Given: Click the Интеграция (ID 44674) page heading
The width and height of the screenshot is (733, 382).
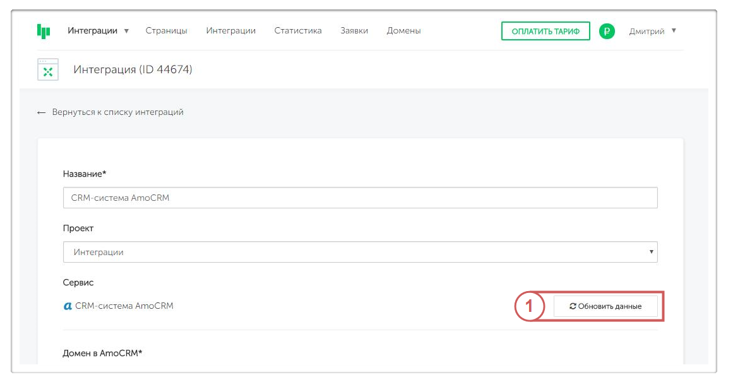Looking at the screenshot, I should click(x=133, y=69).
